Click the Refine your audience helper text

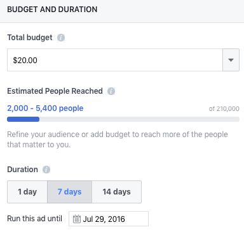(x=118, y=140)
